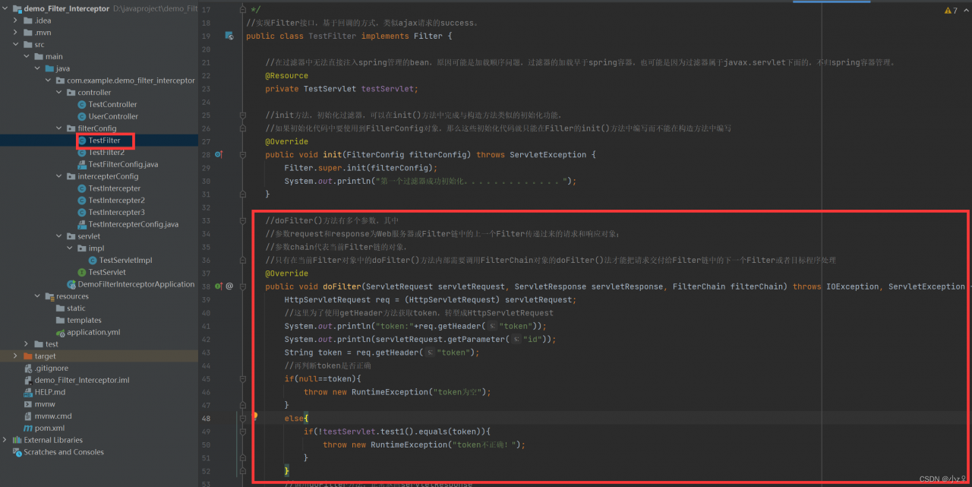This screenshot has width=972, height=487.
Task: Open the warnings indicator showing 7 problems
Action: point(950,11)
